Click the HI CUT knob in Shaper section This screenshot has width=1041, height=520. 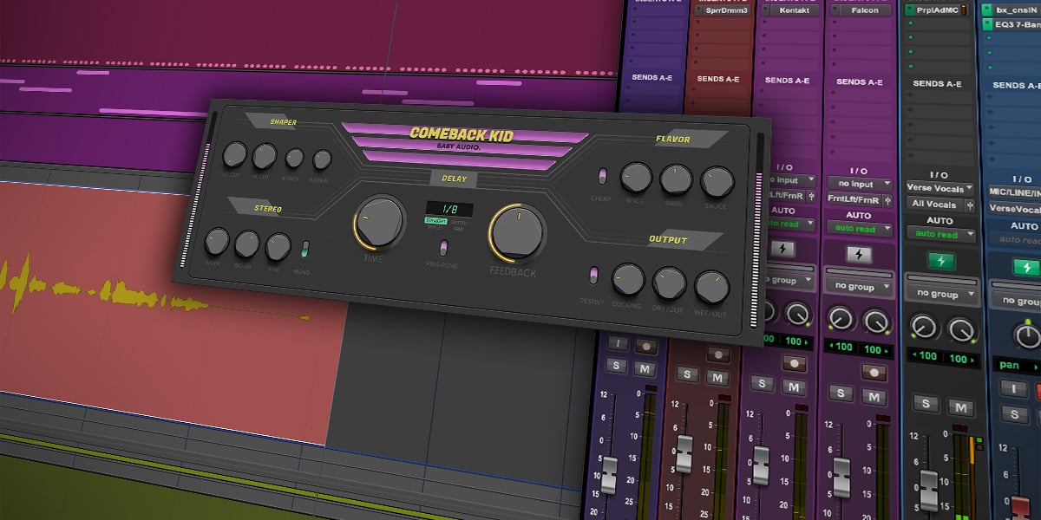[x=264, y=157]
